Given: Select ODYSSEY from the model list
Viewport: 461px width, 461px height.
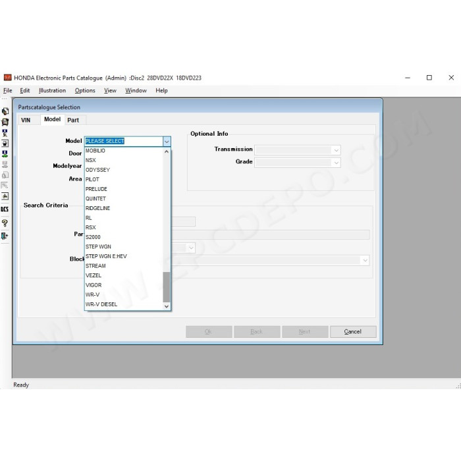Looking at the screenshot, I should 124,170.
